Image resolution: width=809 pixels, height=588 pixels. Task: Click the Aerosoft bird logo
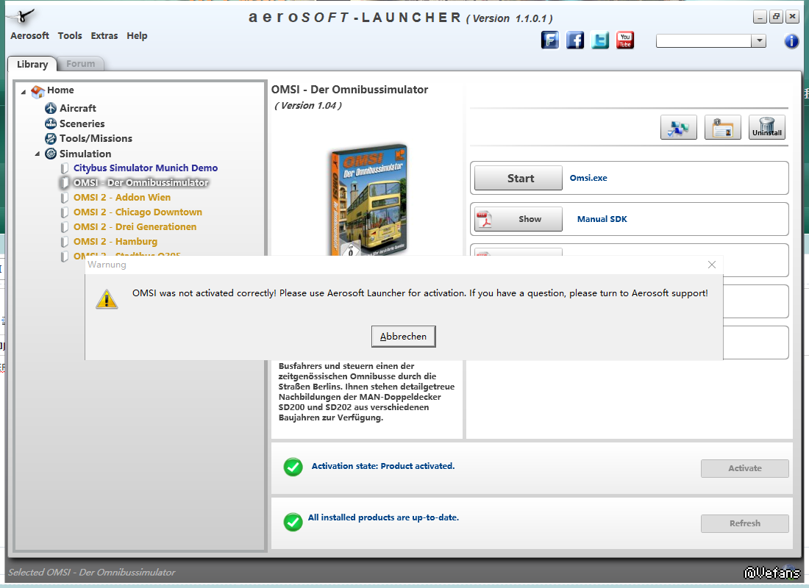click(x=23, y=16)
